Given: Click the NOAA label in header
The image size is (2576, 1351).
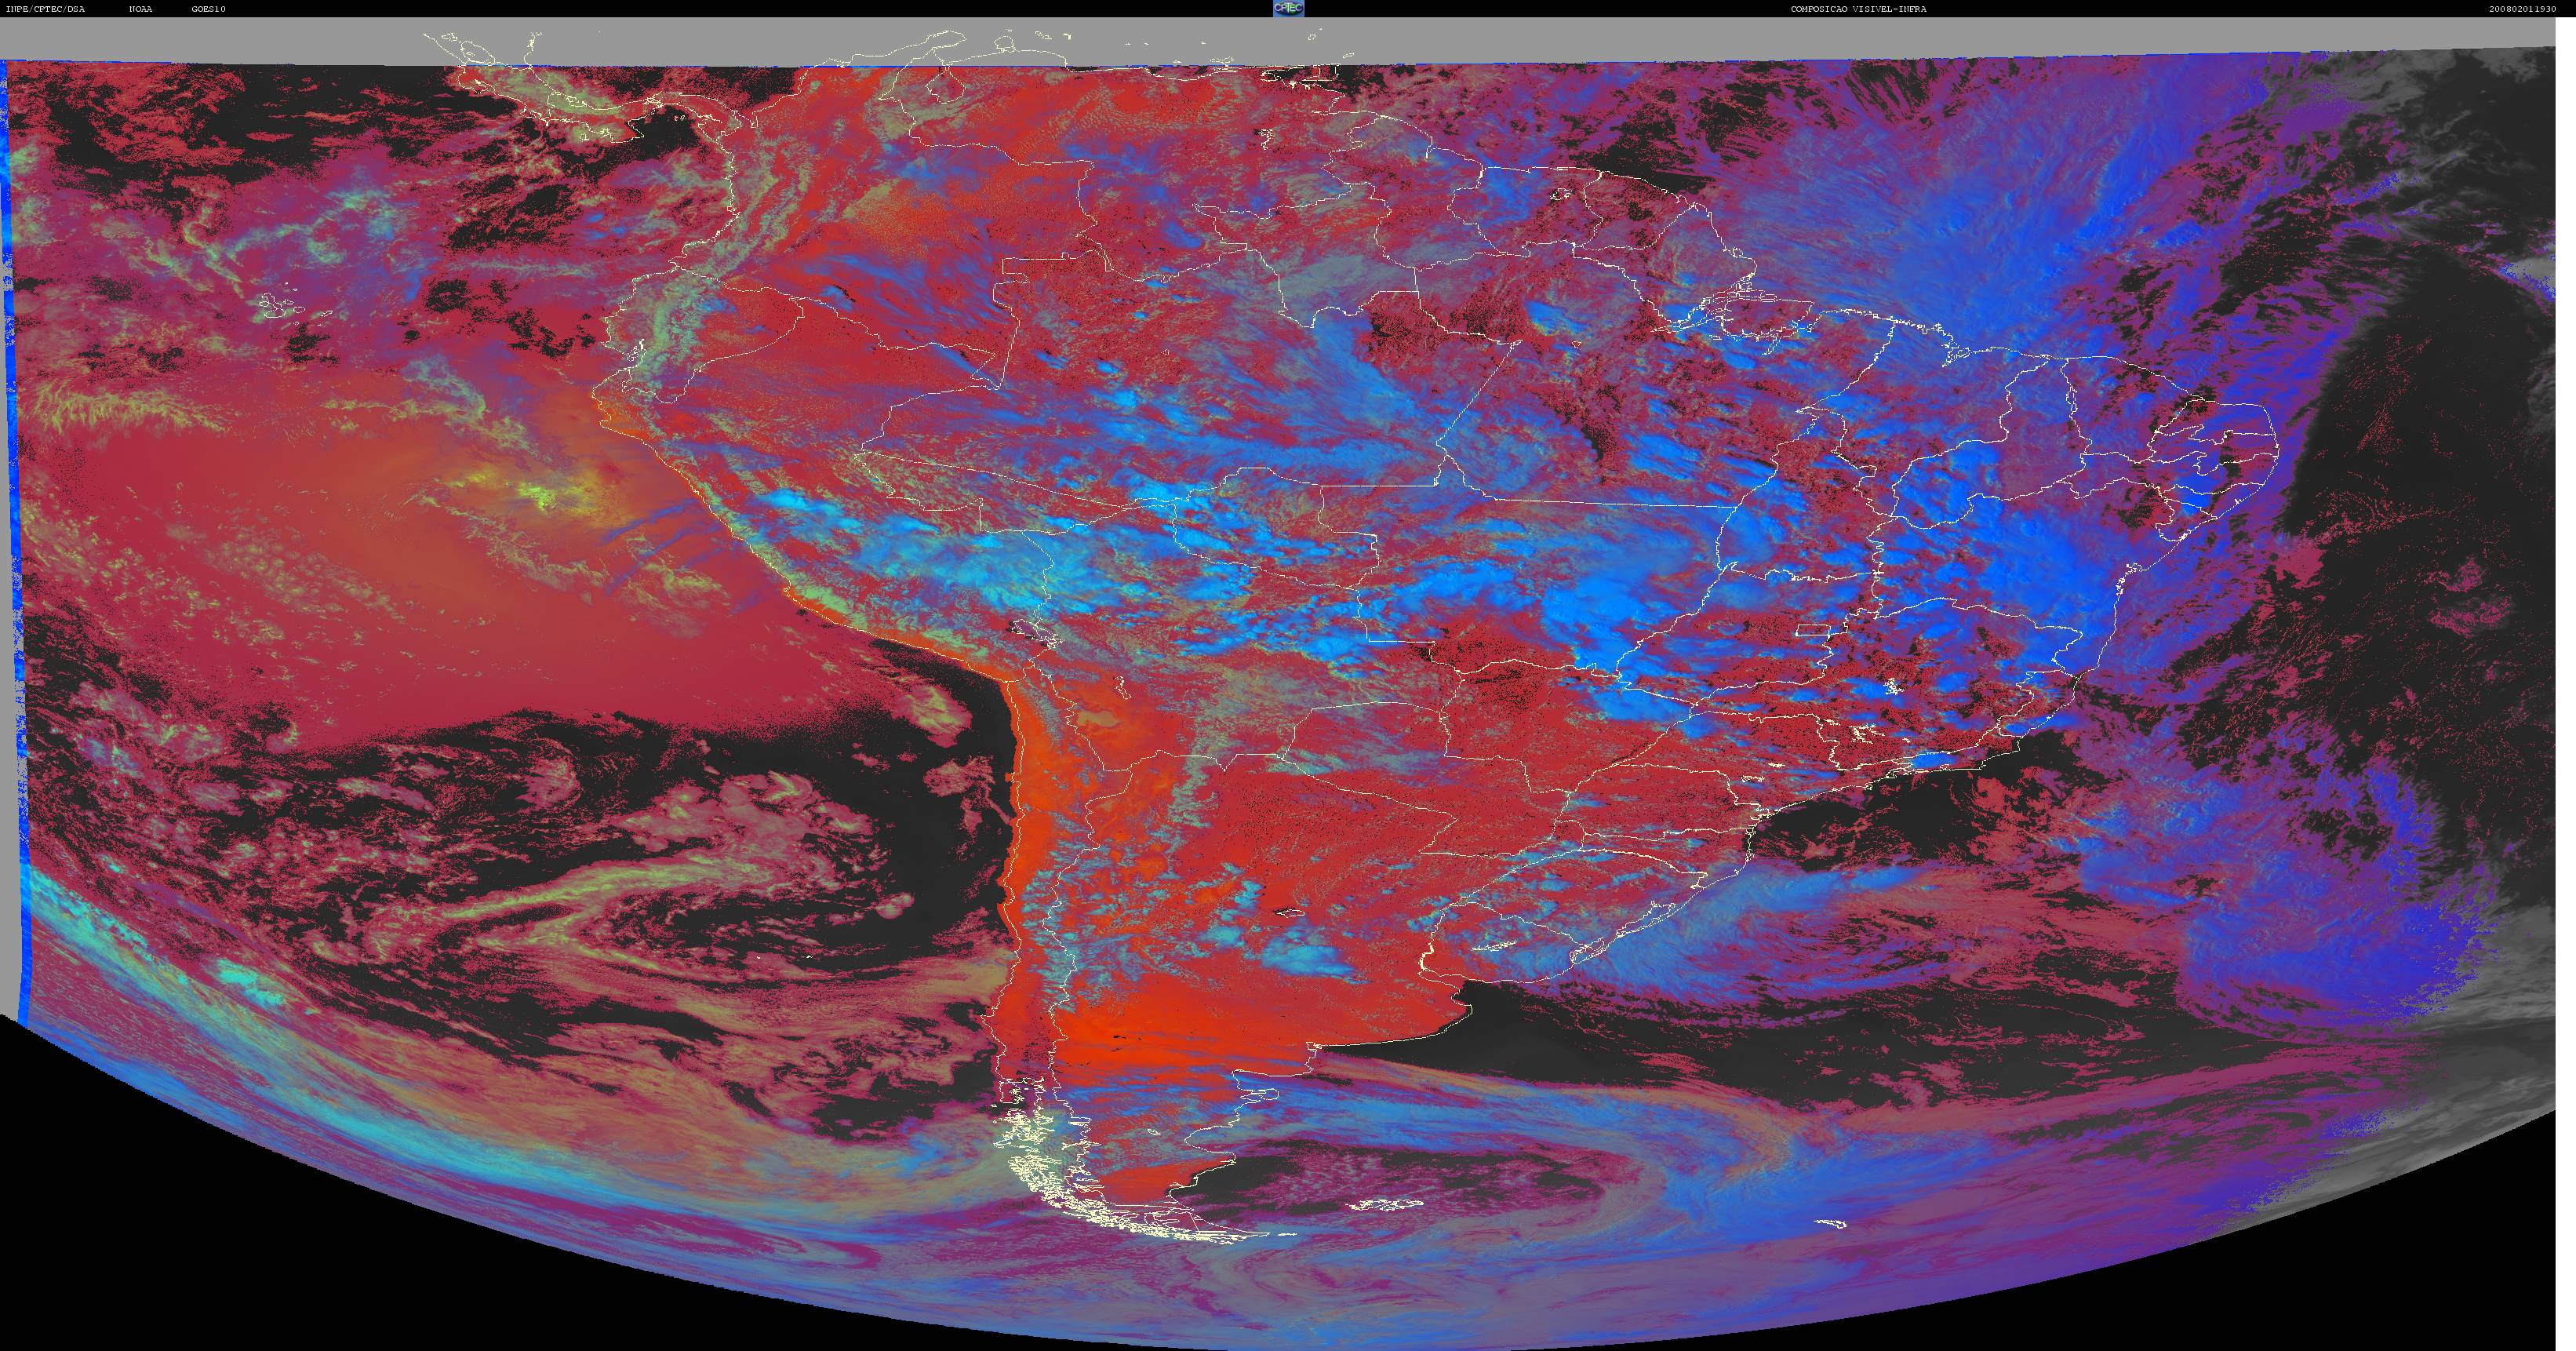Looking at the screenshot, I should (x=141, y=9).
